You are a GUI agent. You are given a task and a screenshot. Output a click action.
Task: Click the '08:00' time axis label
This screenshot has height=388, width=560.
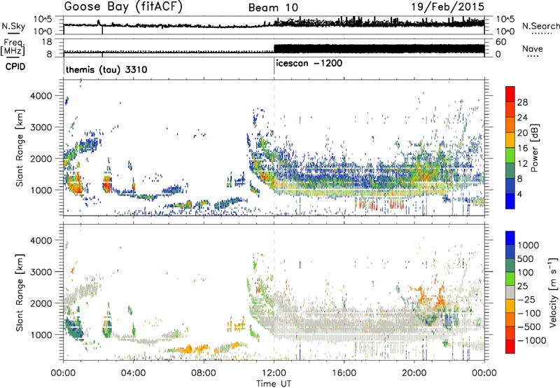pos(204,373)
